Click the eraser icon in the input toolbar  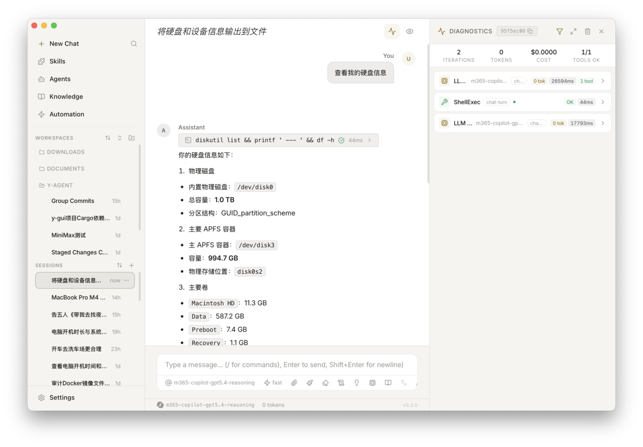click(326, 383)
